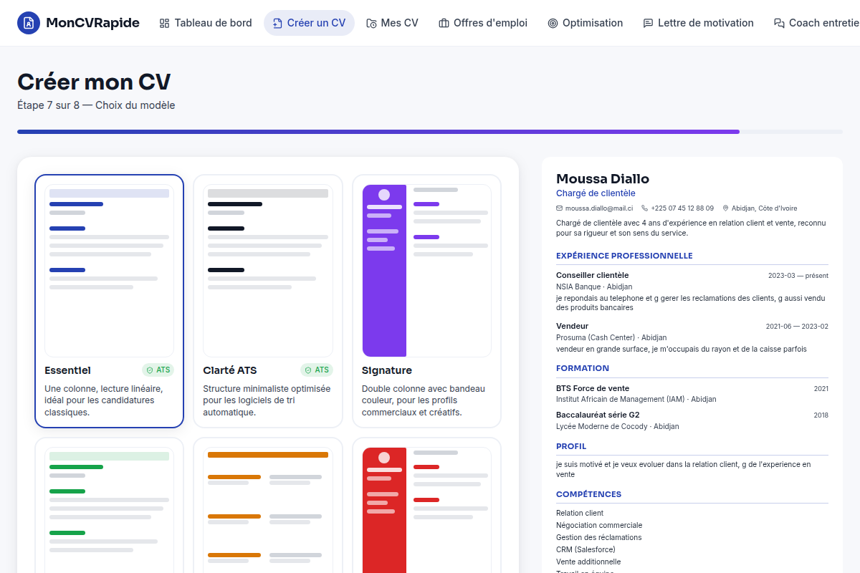860x573 pixels.
Task: Click the step progress bar
Action: [x=430, y=132]
